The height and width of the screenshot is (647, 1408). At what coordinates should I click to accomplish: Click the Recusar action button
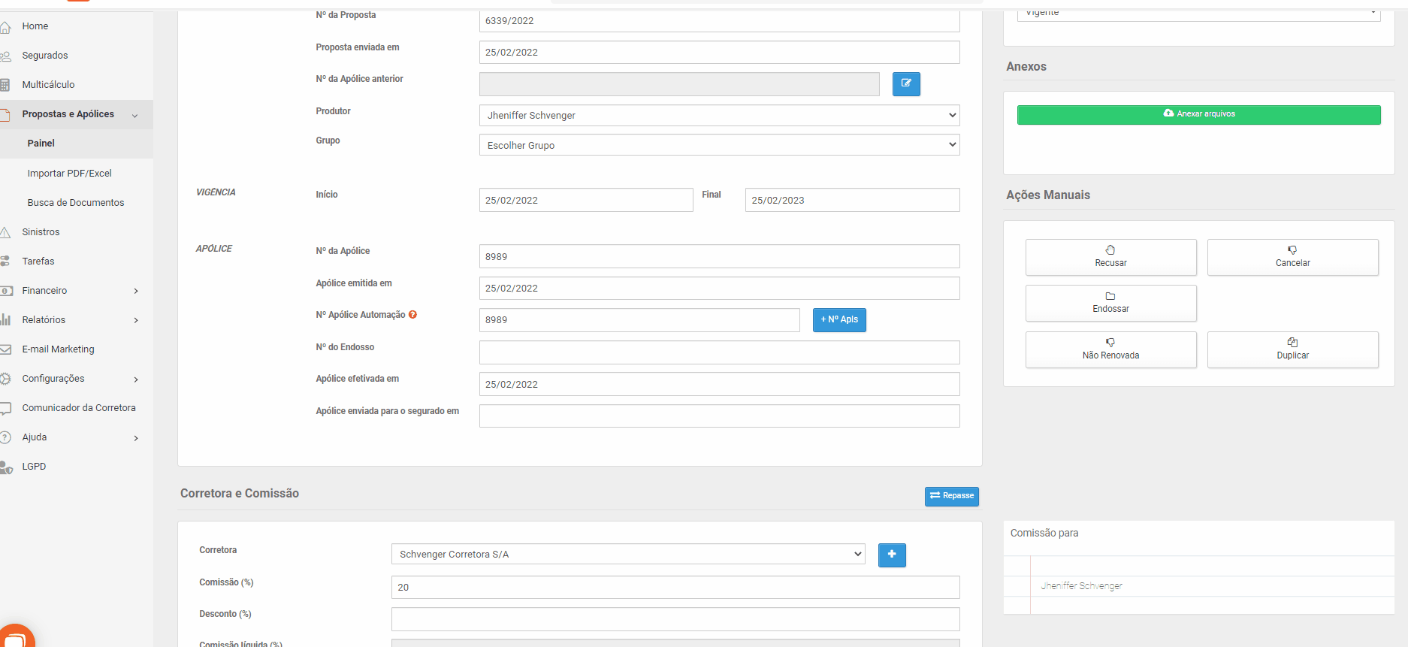point(1110,257)
